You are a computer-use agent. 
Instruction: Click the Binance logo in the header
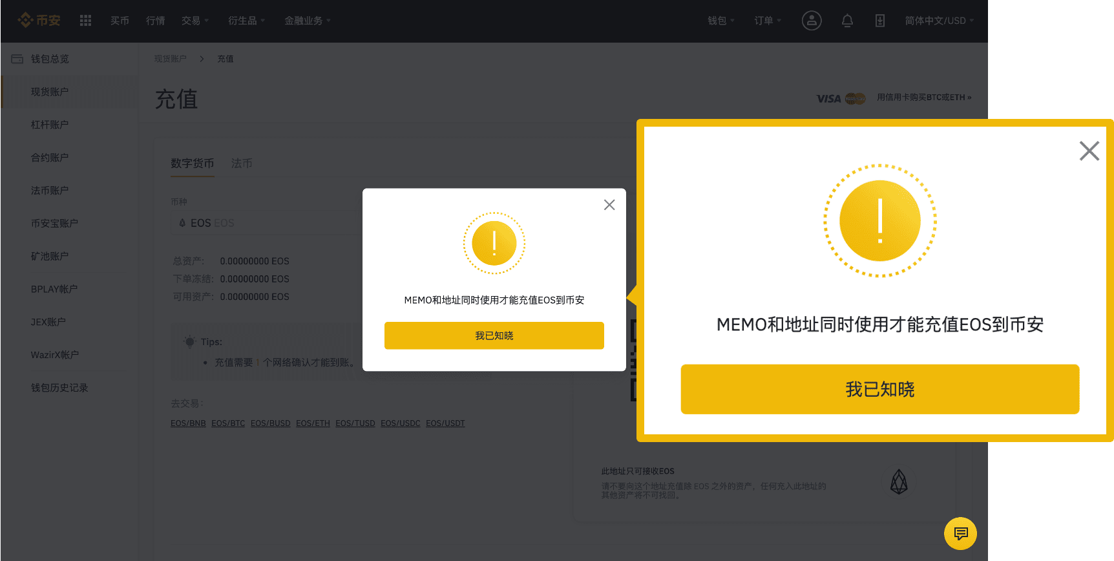pos(39,21)
